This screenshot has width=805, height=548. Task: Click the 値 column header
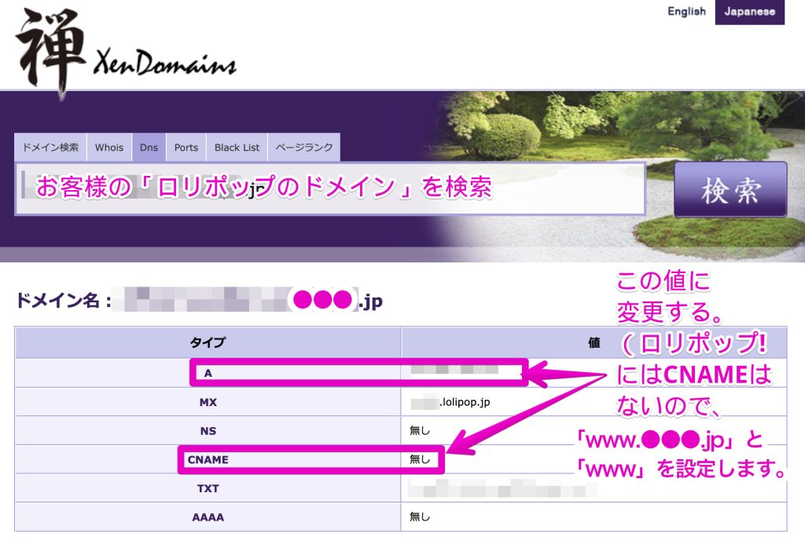[x=594, y=342]
